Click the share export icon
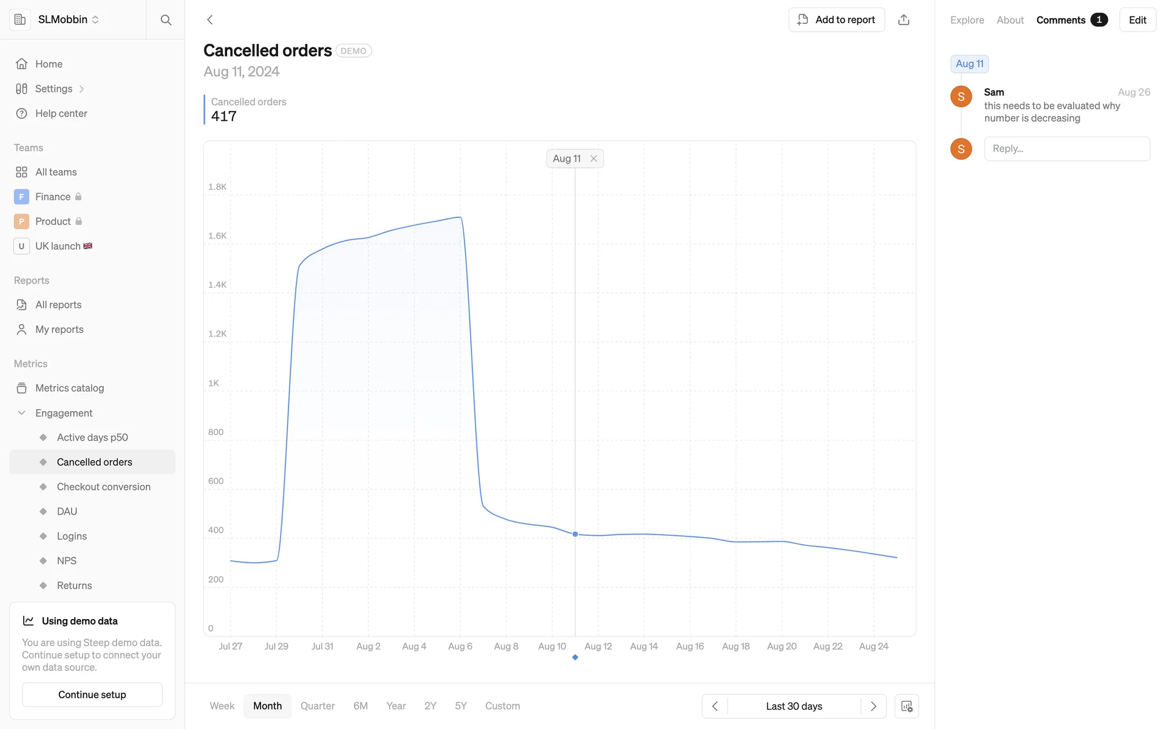 (x=904, y=20)
